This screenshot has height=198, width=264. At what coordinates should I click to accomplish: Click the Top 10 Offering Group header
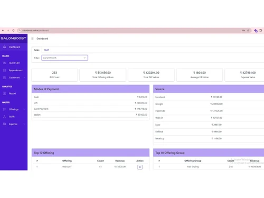209,153
